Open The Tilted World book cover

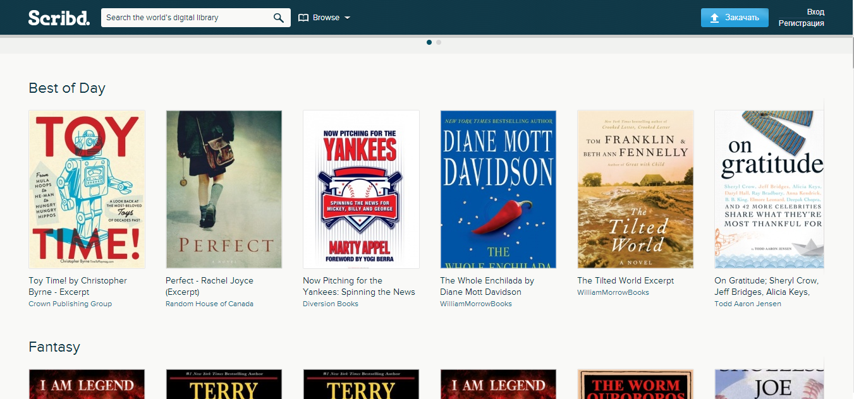pos(635,189)
